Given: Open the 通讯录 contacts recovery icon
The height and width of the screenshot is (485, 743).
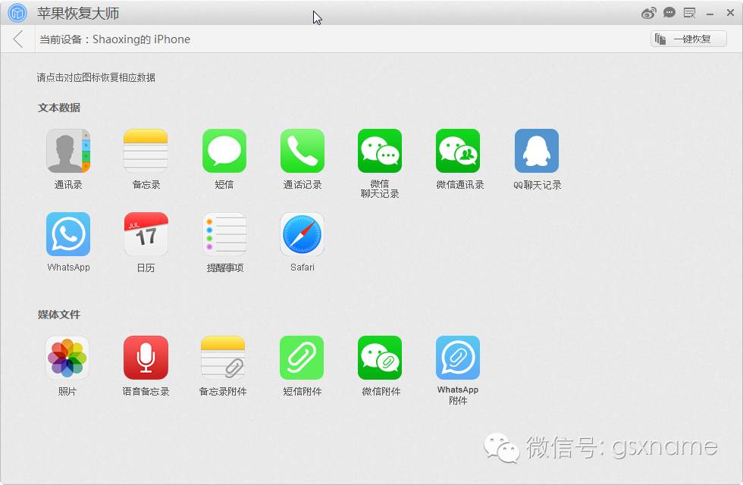Looking at the screenshot, I should point(68,151).
